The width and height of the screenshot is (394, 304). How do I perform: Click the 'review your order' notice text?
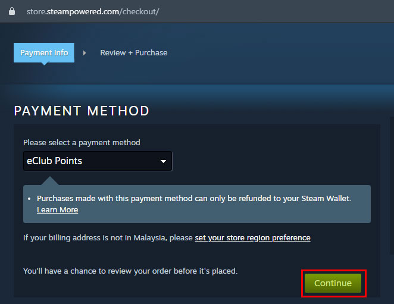pos(130,271)
